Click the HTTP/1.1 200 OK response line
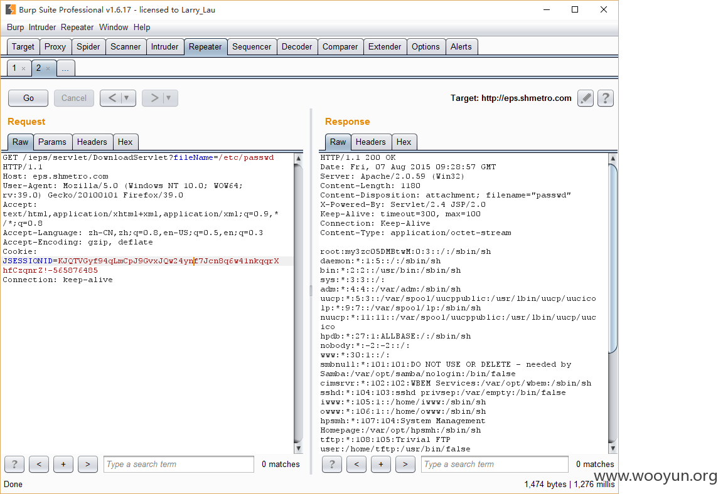The height and width of the screenshot is (494, 723). [x=358, y=157]
